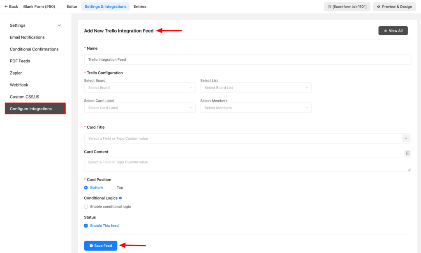Click the Trello Integration Feed name field
This screenshot has width=421, height=253.
click(248, 59)
